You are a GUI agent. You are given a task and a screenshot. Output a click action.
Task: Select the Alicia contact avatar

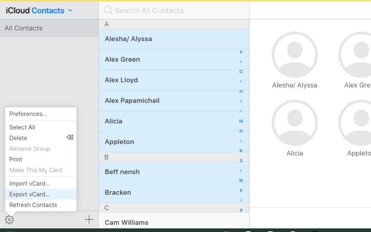(295, 123)
